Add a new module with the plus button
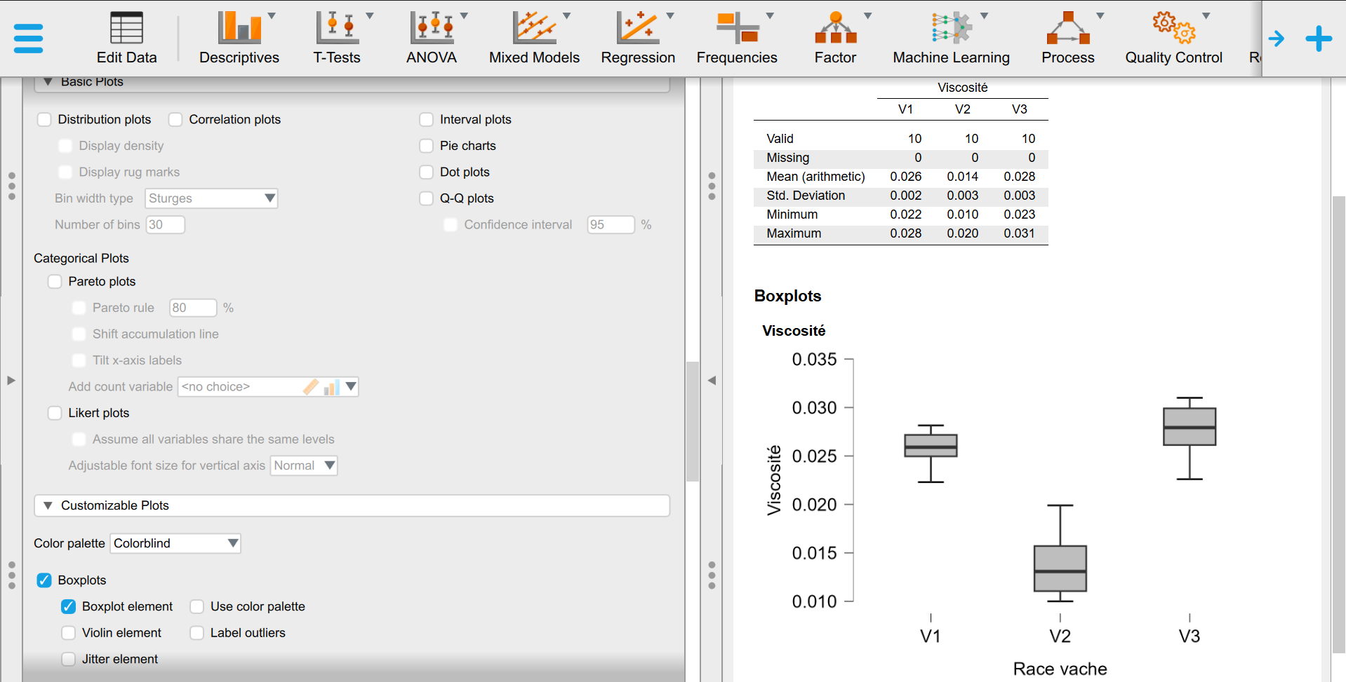 [x=1318, y=38]
